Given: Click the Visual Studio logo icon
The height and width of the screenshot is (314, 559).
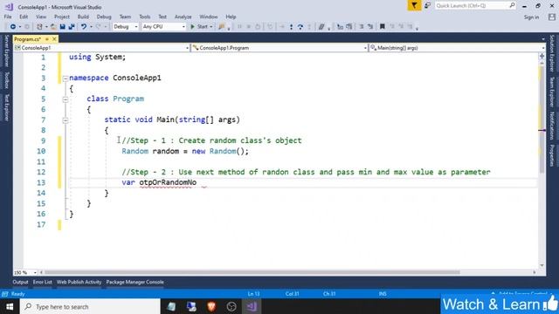Looking at the screenshot, I should 10,7.
